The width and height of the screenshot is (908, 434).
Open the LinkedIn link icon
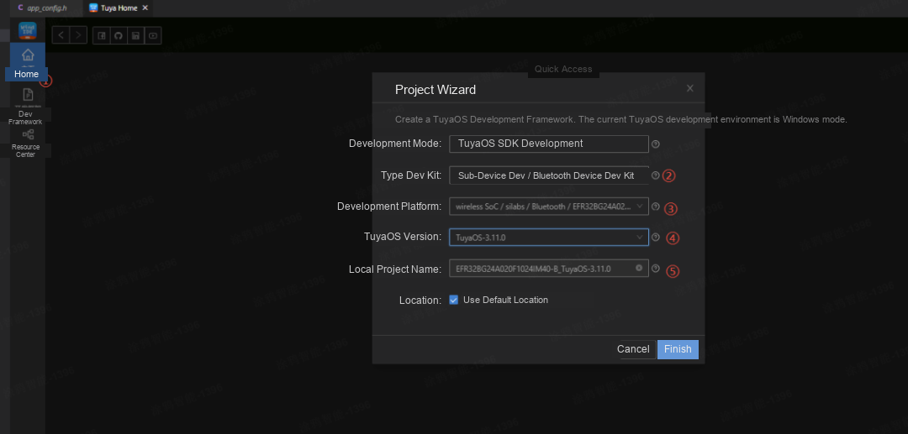[x=135, y=36]
